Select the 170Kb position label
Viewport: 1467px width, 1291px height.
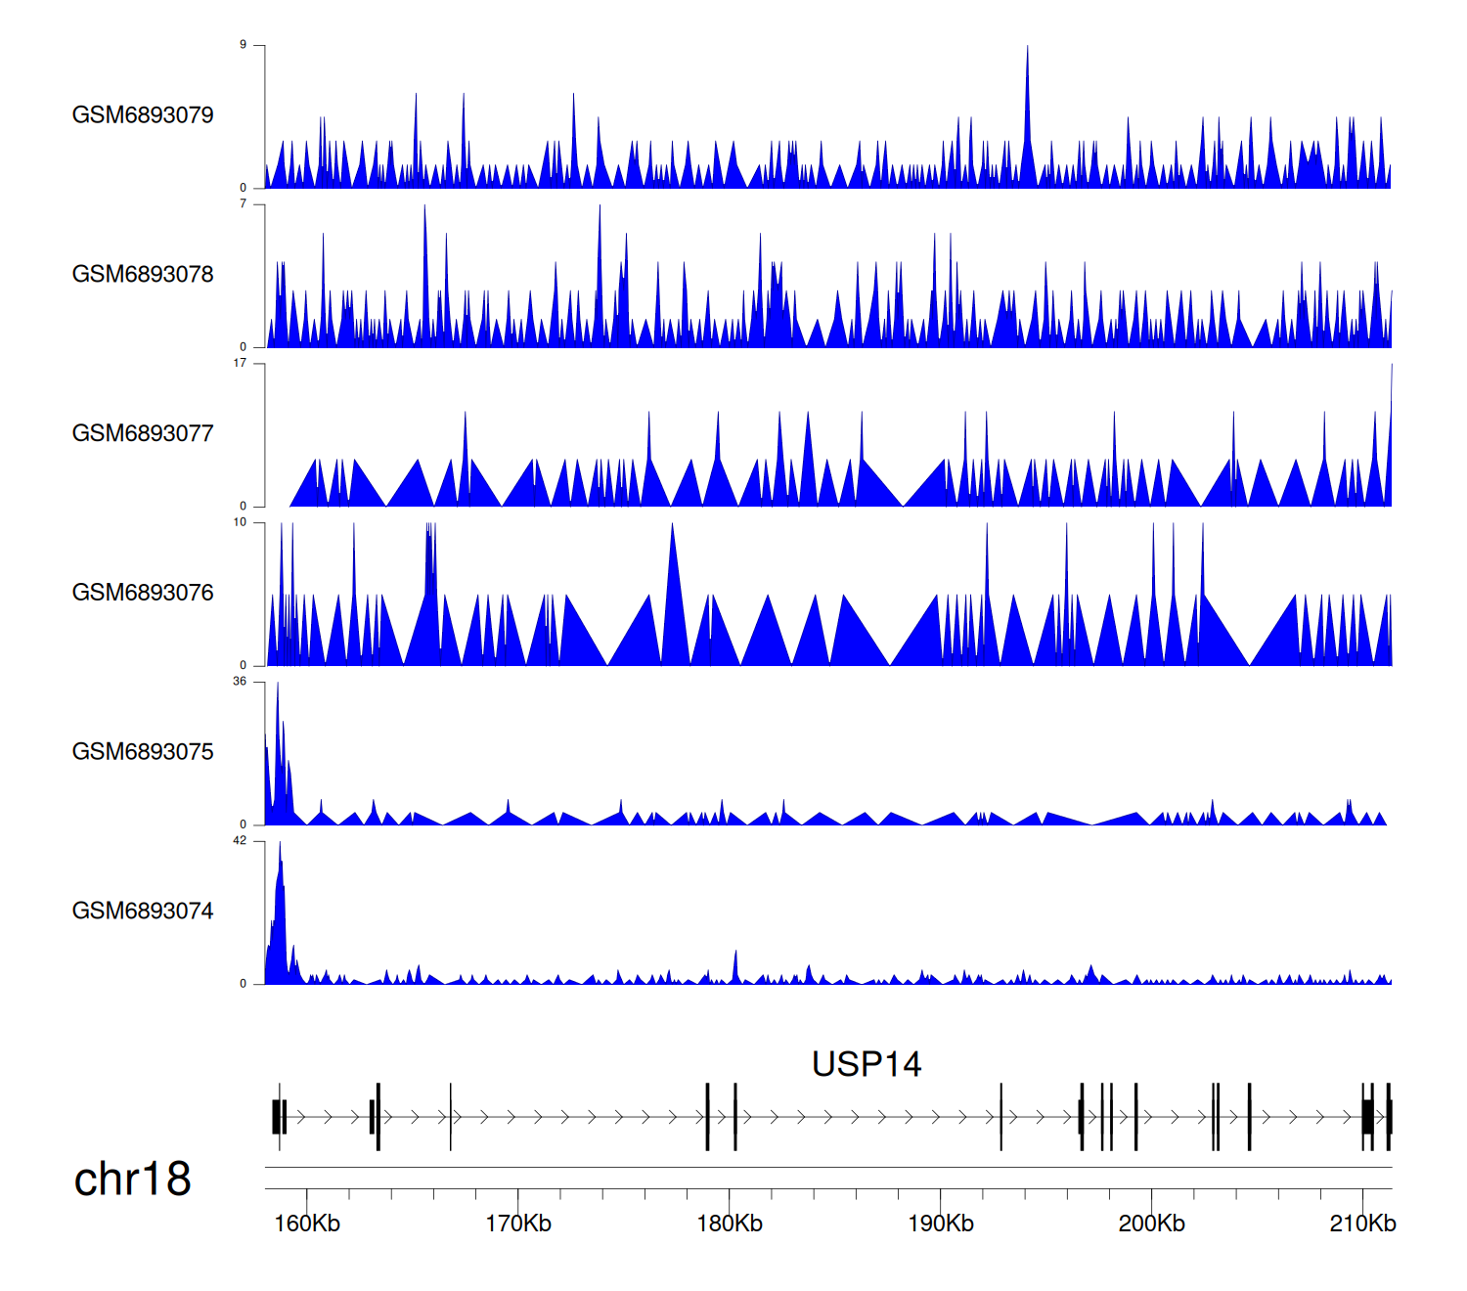[517, 1224]
